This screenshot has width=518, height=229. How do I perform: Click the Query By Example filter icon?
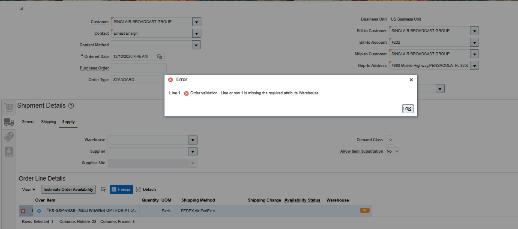[103, 190]
